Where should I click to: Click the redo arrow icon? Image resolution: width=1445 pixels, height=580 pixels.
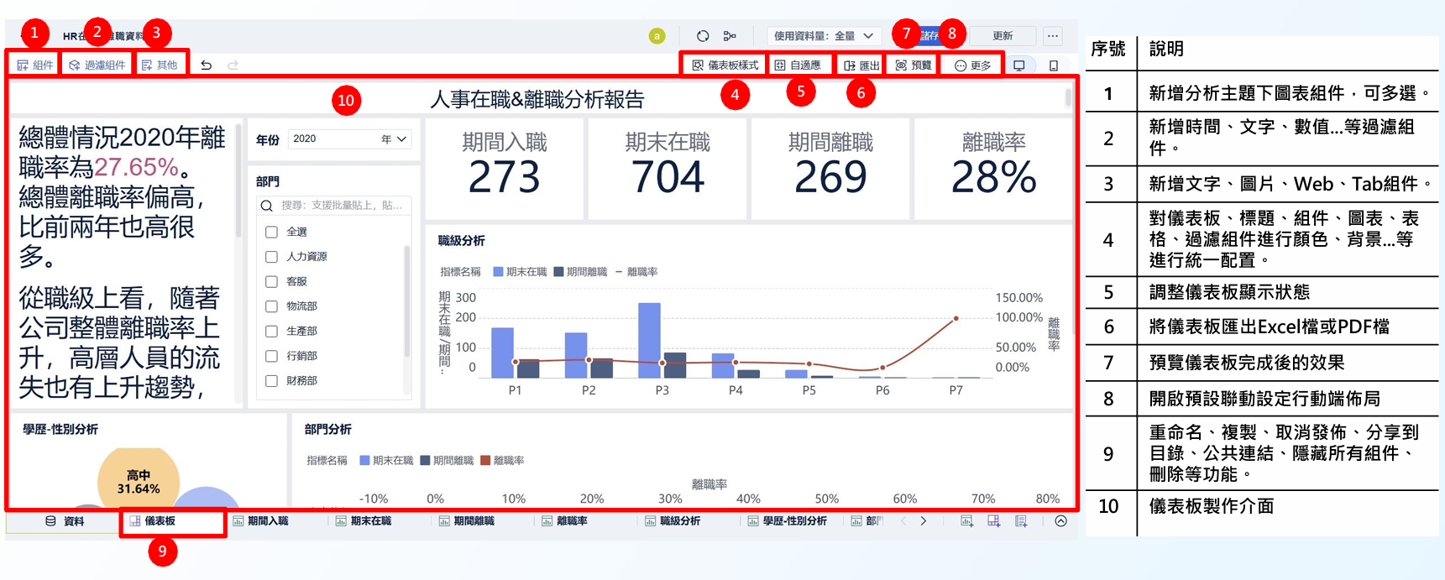(233, 65)
